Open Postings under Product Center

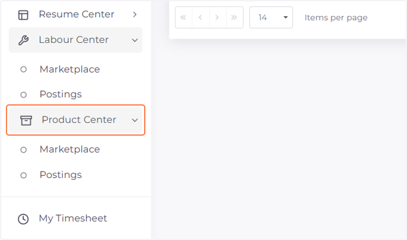[x=61, y=175]
